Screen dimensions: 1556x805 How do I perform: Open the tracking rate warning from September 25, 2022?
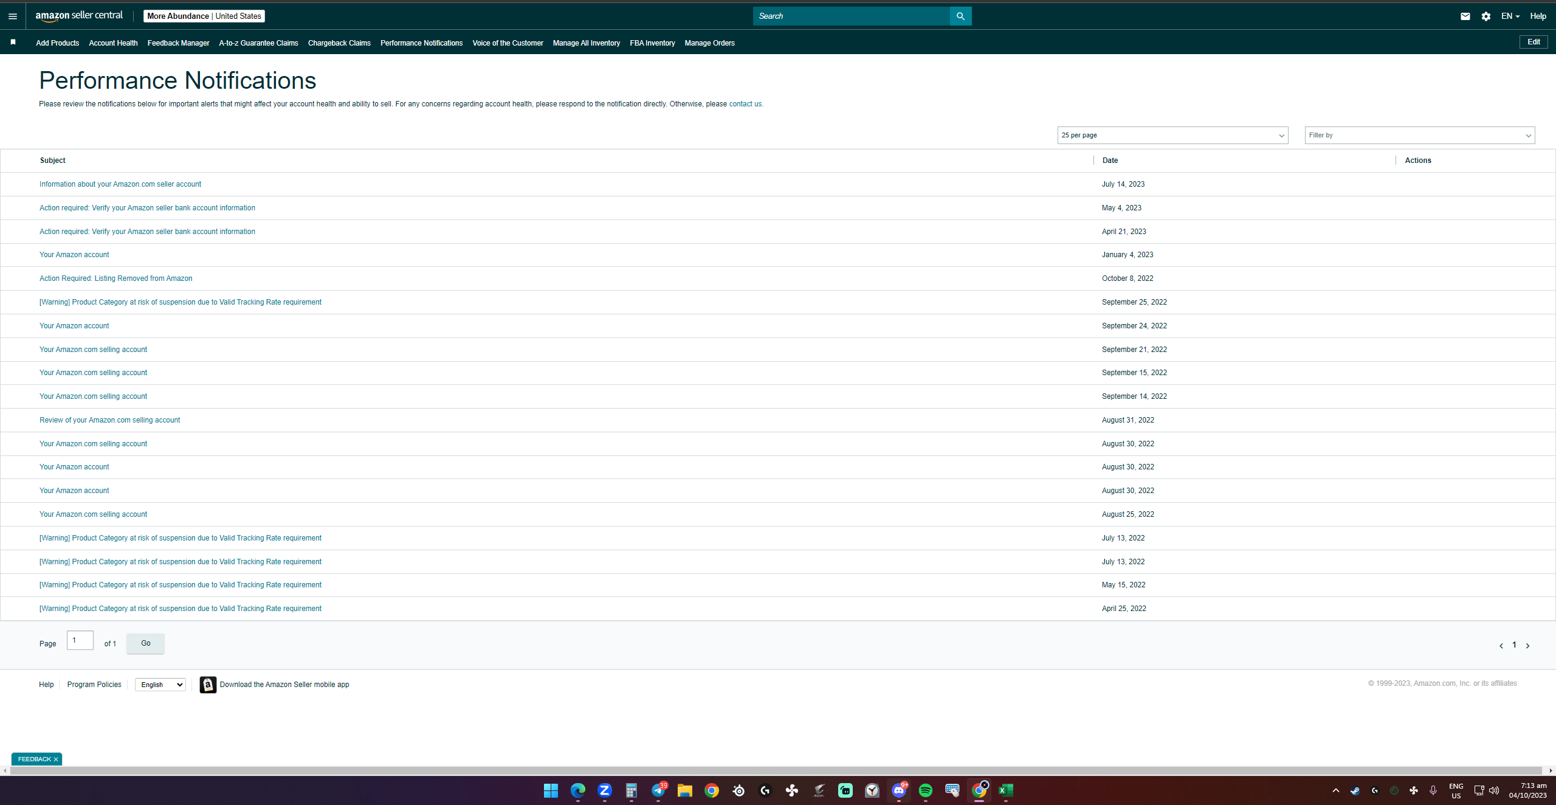pyautogui.click(x=181, y=302)
